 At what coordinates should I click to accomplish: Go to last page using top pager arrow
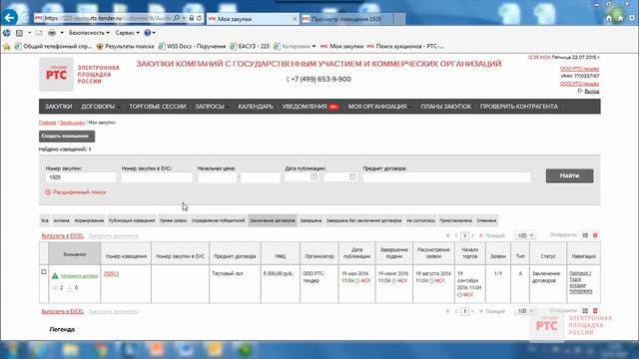tap(481, 235)
